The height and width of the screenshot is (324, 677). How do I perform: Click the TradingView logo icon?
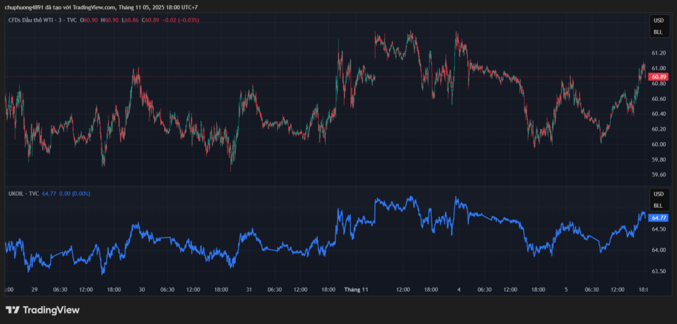click(12, 310)
